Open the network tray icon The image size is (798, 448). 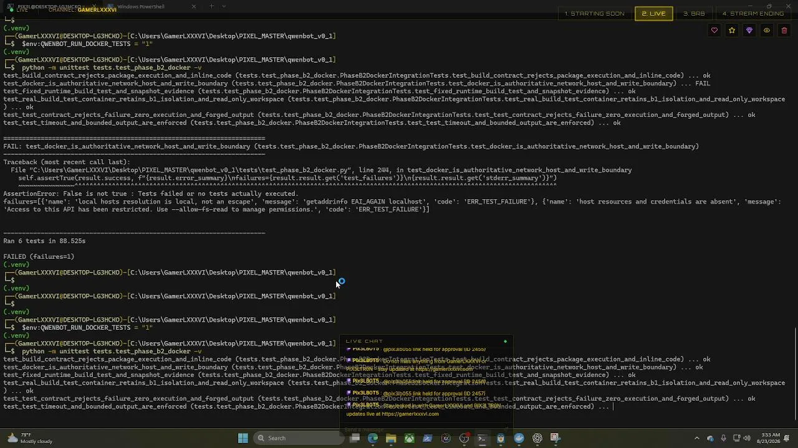click(736, 438)
